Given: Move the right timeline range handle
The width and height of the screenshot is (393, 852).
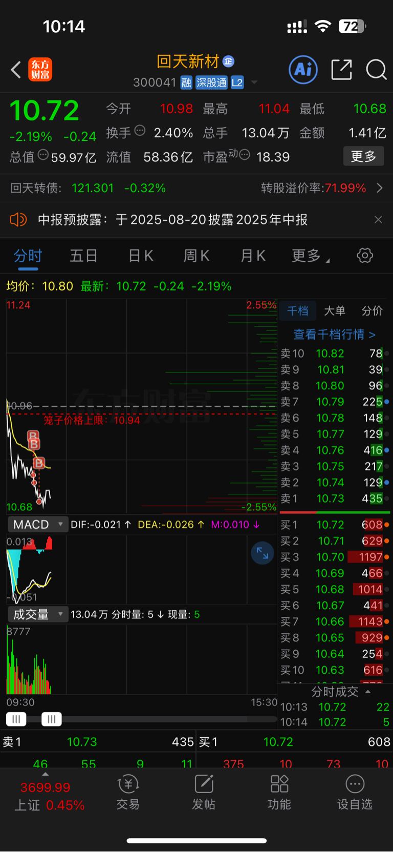Looking at the screenshot, I should (51, 719).
